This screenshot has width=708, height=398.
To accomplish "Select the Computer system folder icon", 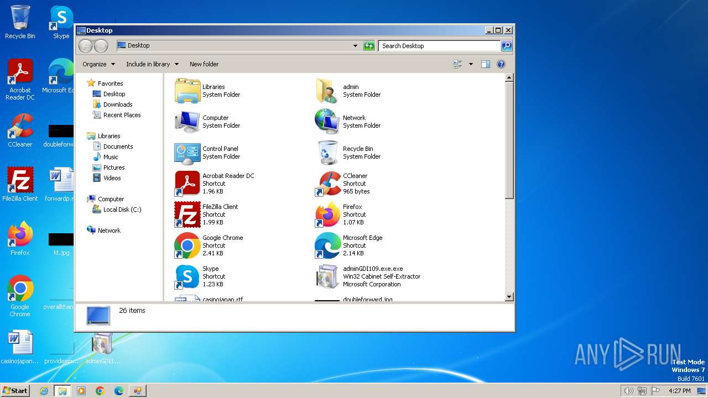I will (188, 122).
